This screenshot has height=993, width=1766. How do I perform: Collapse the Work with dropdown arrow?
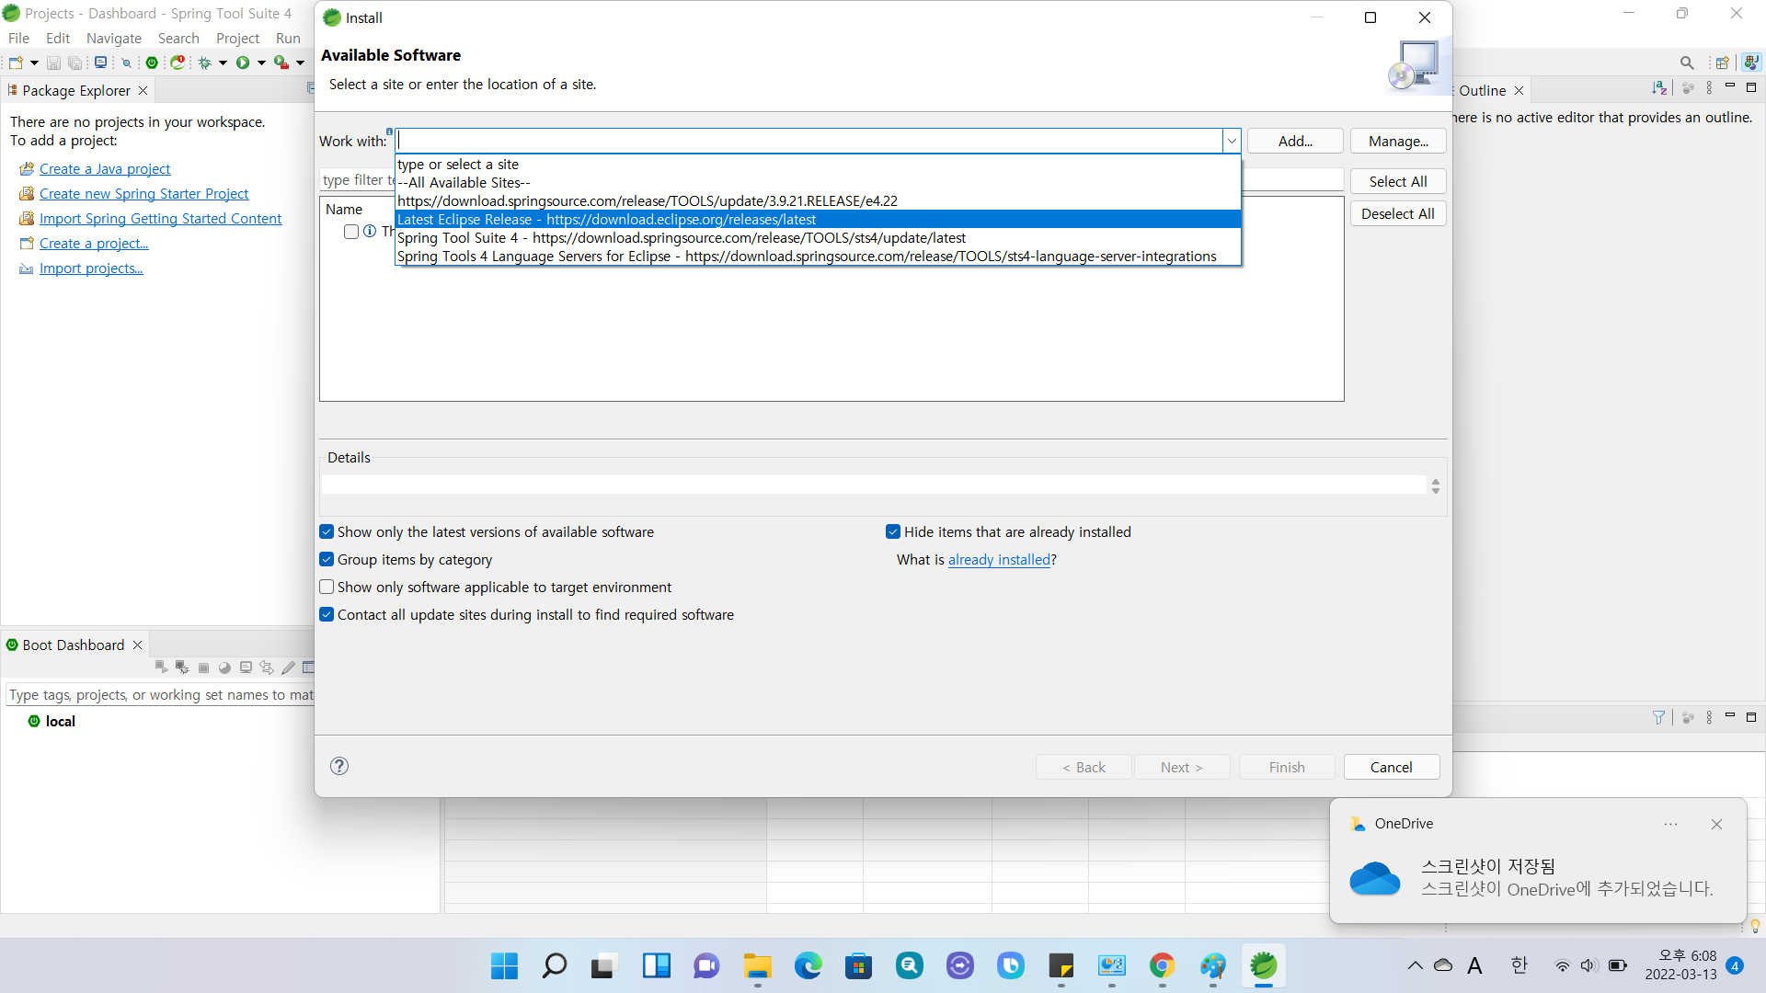pos(1231,141)
